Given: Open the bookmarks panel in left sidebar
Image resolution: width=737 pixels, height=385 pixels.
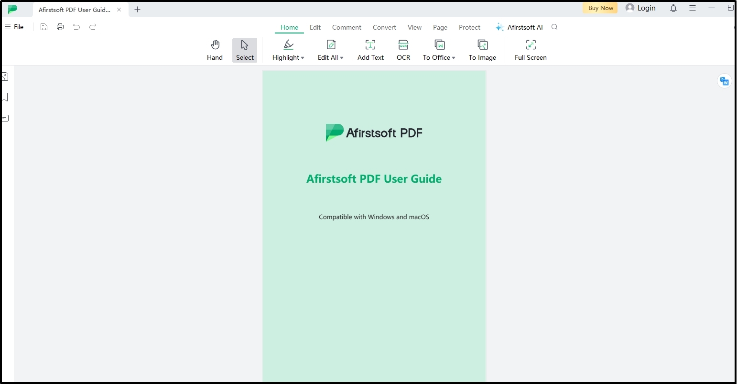Looking at the screenshot, I should point(5,98).
